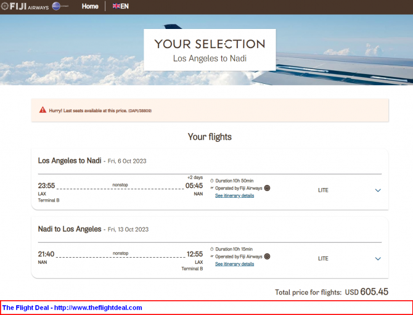This screenshot has width=413, height=315.
Task: Click the 'Los Angeles to Nadi' flight heading
Action: point(70,161)
